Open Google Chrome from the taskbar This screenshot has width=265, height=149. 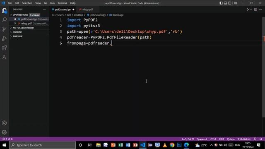click(x=172, y=145)
